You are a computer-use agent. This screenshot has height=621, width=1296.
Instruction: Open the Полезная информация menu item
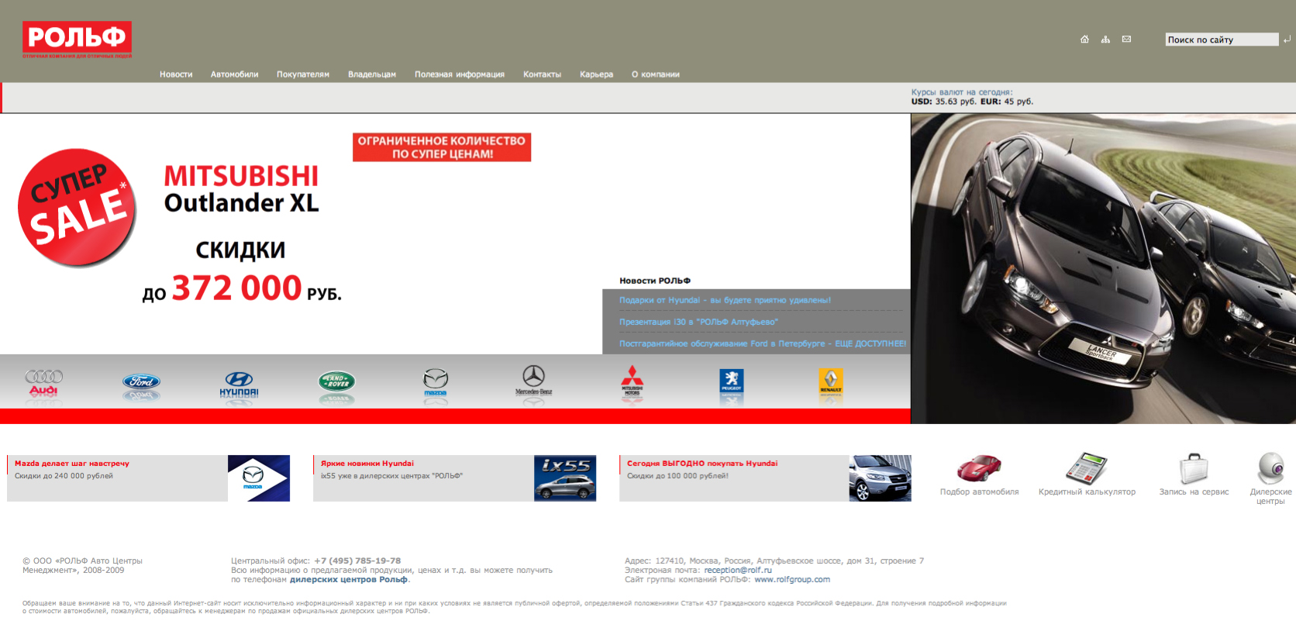click(x=460, y=74)
